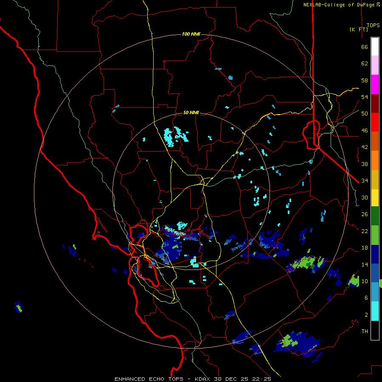
Task: Click the 100 NMI range ring label
Action: click(191, 34)
